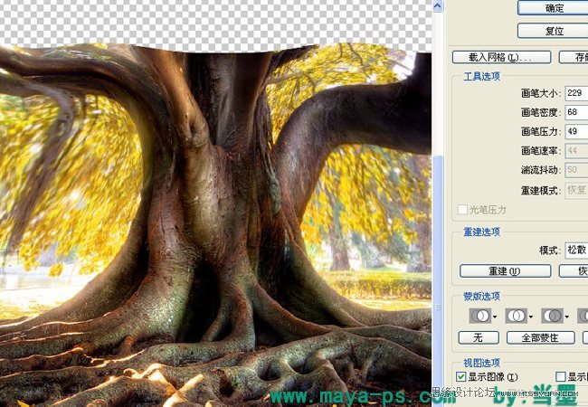588x407 pixels.
Task: Open the 模式 dropdown showing 松散
Action: (x=575, y=249)
